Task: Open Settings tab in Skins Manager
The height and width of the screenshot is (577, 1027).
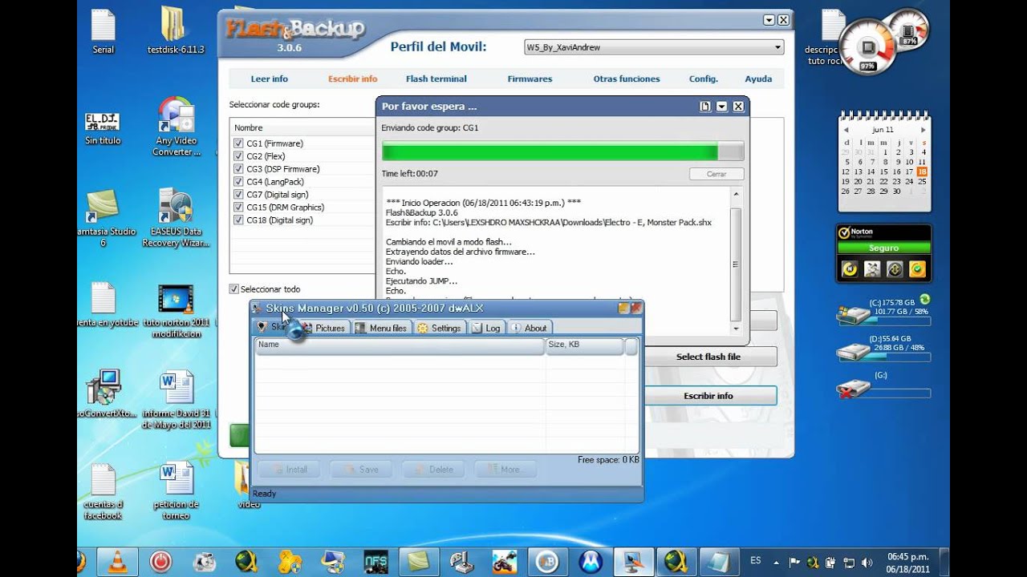Action: pyautogui.click(x=440, y=328)
